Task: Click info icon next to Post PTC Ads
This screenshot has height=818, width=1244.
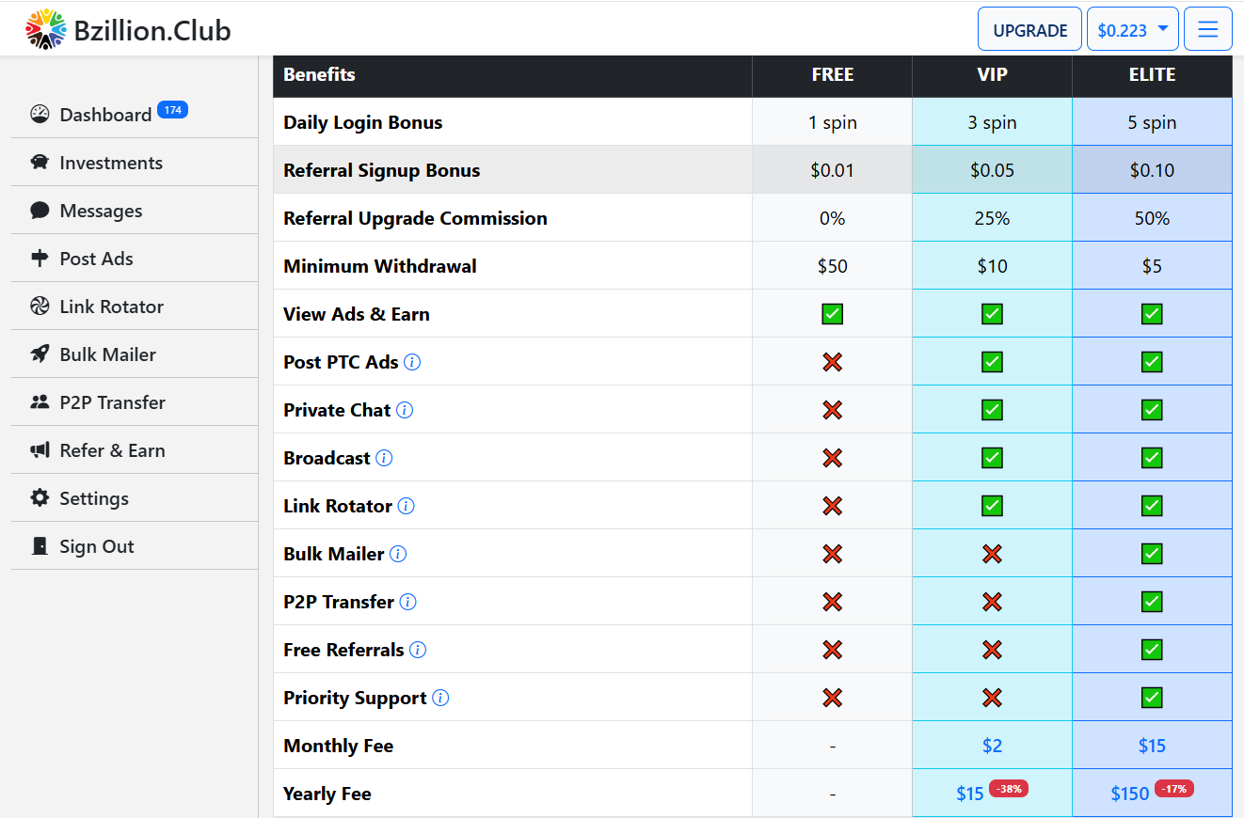Action: click(412, 362)
